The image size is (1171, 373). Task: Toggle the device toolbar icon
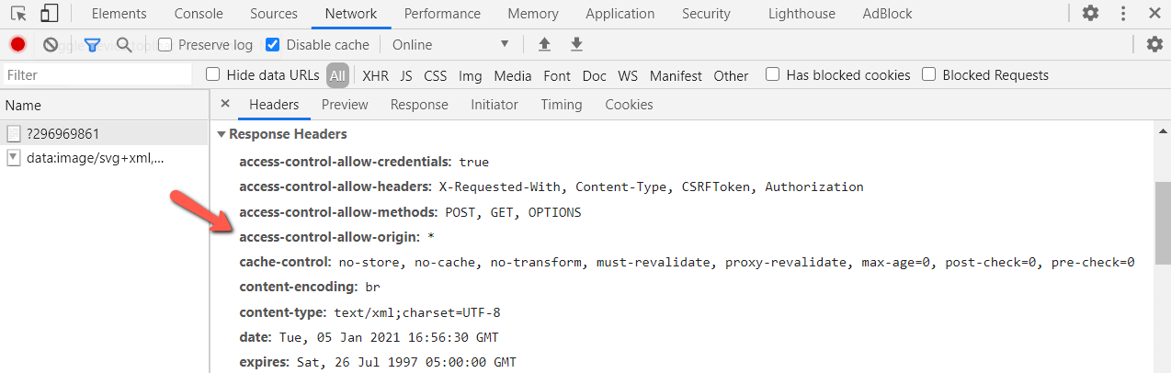(x=50, y=13)
